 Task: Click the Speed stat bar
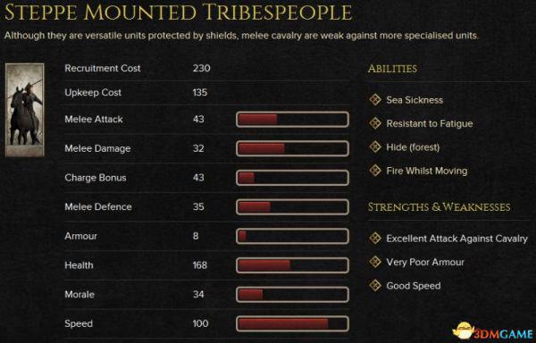[x=293, y=324]
